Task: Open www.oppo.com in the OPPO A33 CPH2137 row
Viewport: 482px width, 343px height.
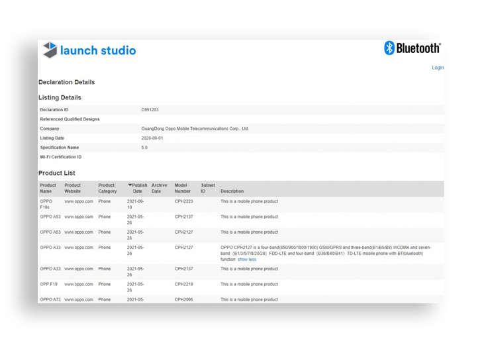Action: [79, 269]
